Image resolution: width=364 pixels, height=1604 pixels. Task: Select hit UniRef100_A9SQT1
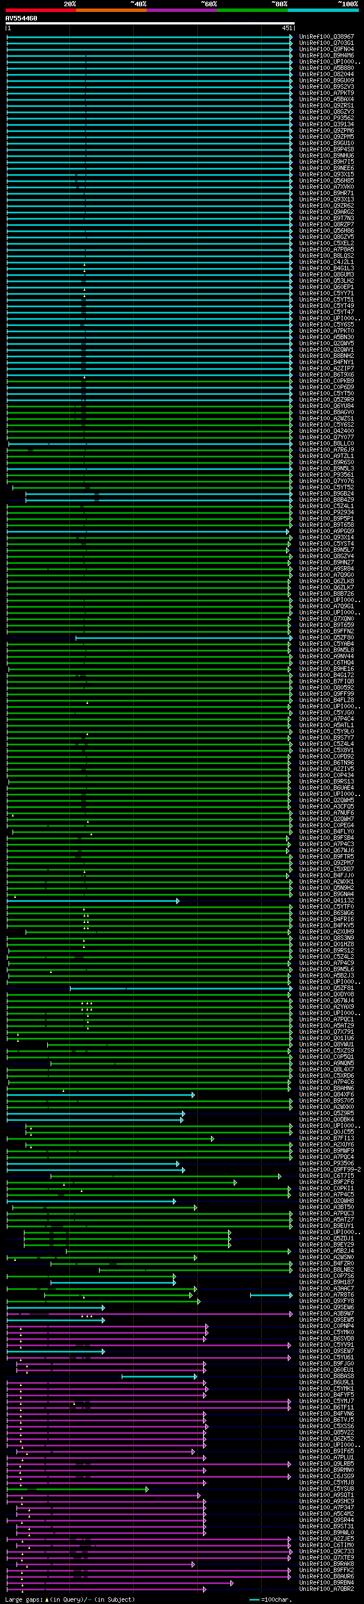[326, 1496]
